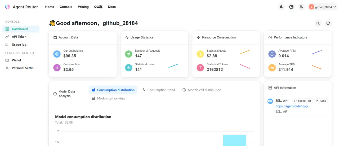Switch to Models call ranking tab
The height and width of the screenshot is (146, 339).
point(108,98)
